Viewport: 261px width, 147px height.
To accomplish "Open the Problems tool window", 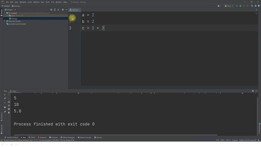I will click(x=42, y=138).
